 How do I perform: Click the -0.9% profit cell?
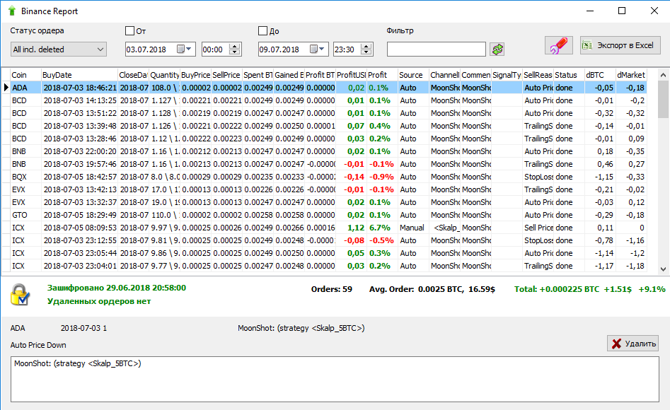[381, 177]
